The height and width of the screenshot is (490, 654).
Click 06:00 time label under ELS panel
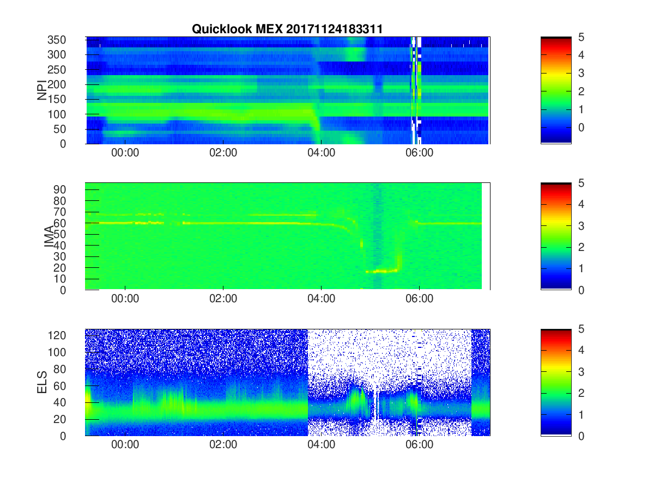419,445
